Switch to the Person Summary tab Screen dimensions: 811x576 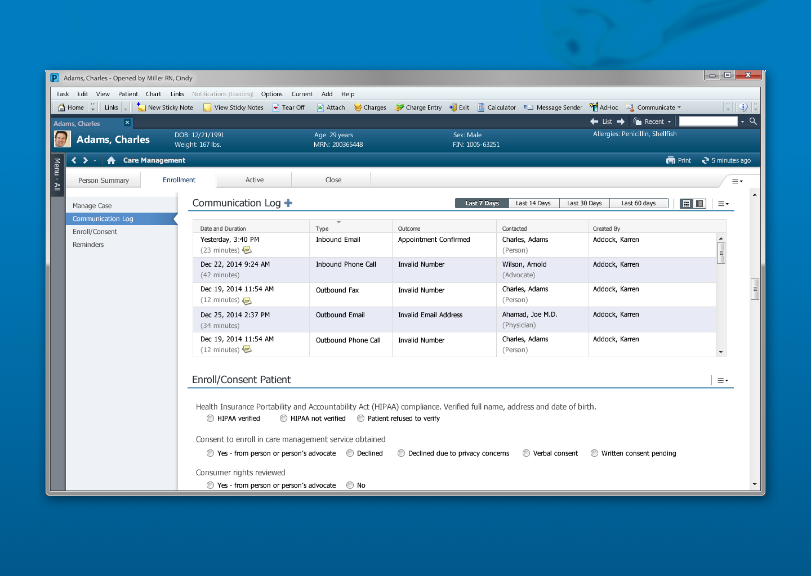(x=103, y=180)
